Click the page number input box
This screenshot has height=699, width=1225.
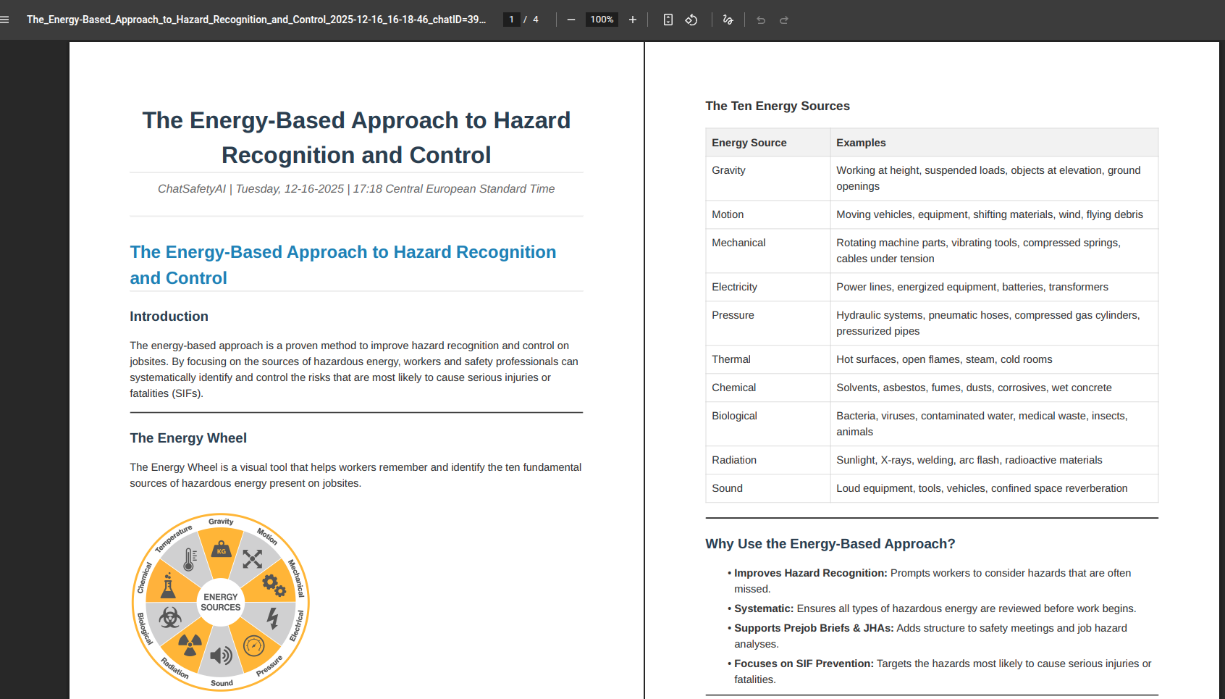point(511,19)
